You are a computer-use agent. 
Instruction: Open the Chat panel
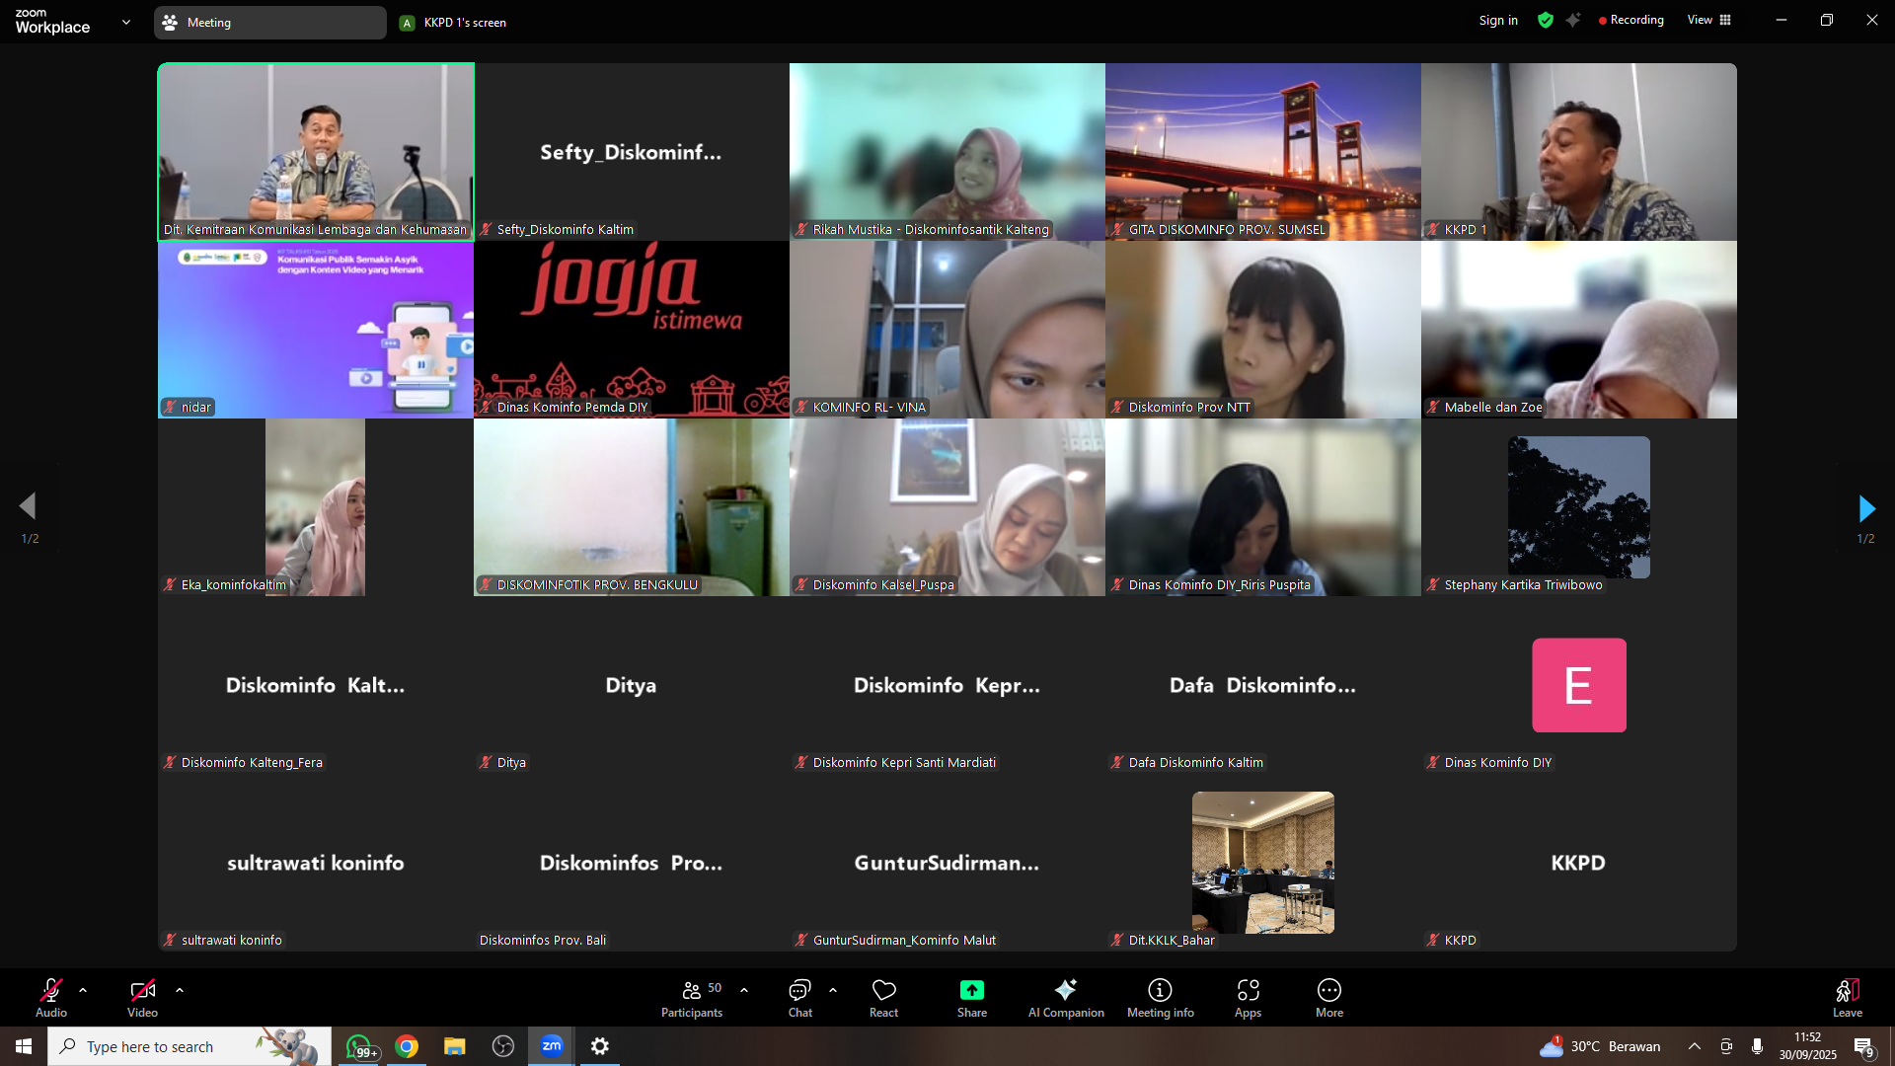click(x=799, y=990)
